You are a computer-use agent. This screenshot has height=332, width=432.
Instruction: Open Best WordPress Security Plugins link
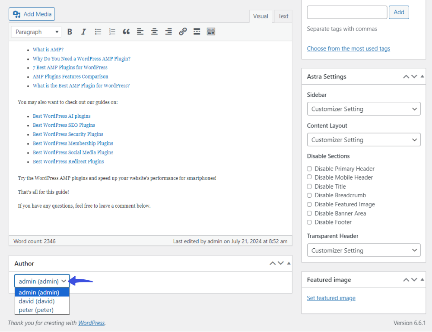pyautogui.click(x=68, y=134)
